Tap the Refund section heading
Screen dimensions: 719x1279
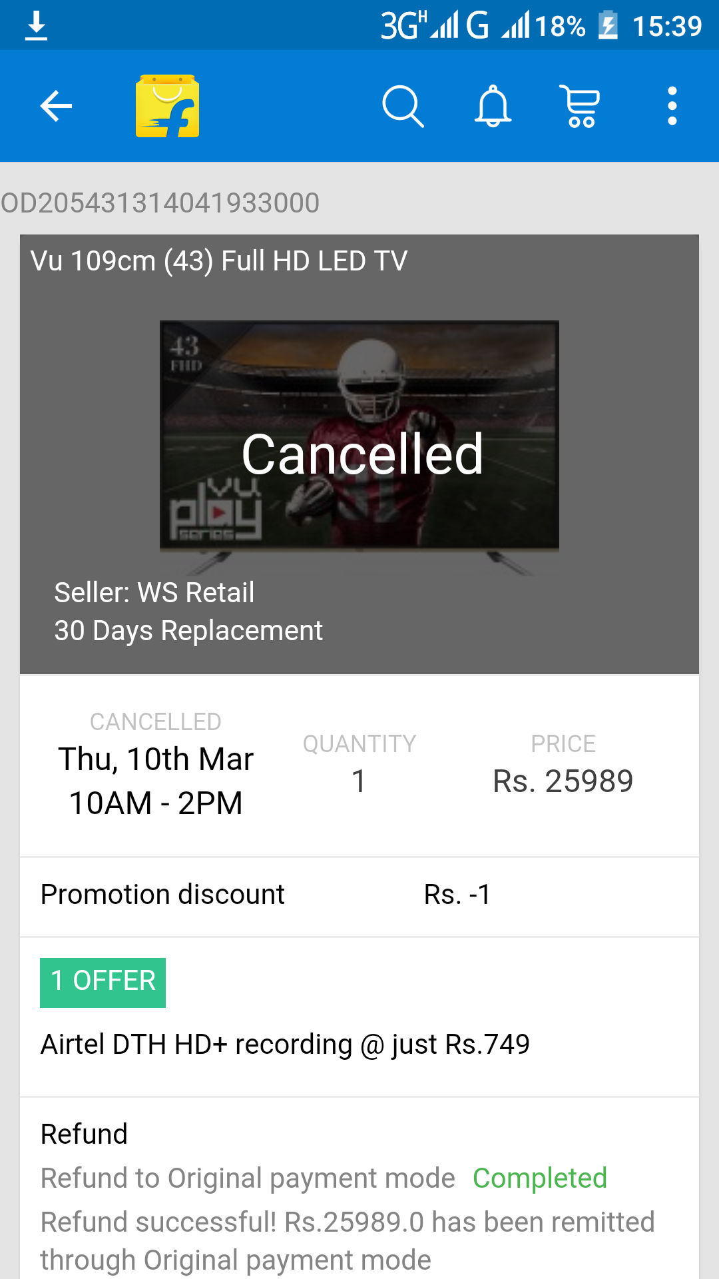pyautogui.click(x=84, y=1134)
